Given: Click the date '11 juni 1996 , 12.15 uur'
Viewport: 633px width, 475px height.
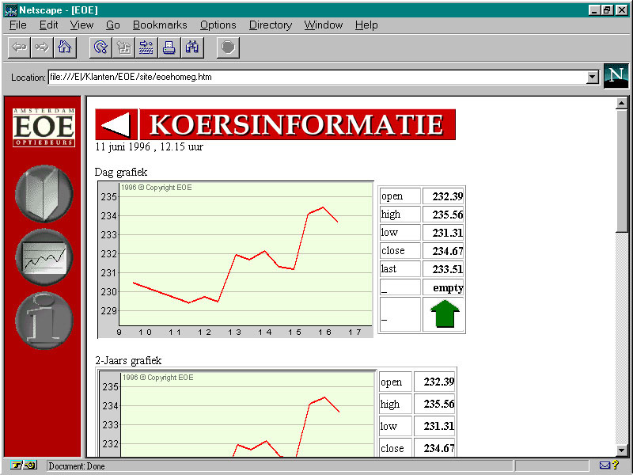Looking at the screenshot, I should click(x=149, y=146).
